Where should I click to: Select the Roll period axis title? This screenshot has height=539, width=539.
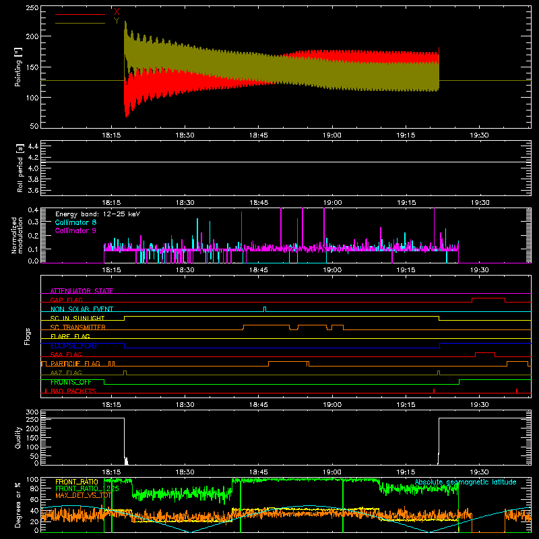point(20,168)
